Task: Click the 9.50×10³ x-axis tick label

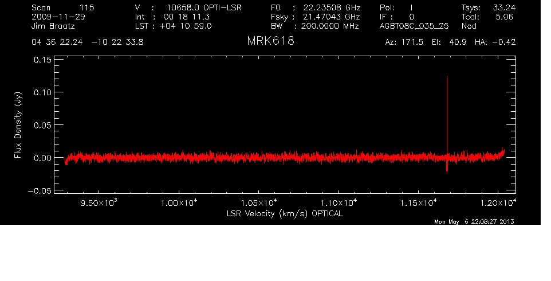Action: (x=99, y=203)
